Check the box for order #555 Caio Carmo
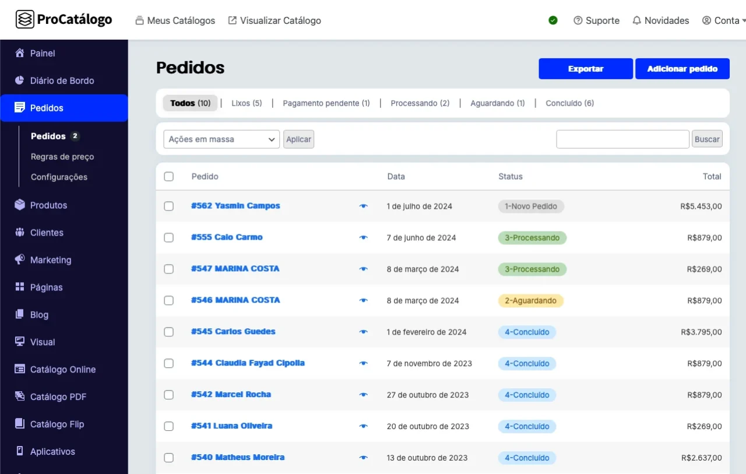 click(168, 237)
